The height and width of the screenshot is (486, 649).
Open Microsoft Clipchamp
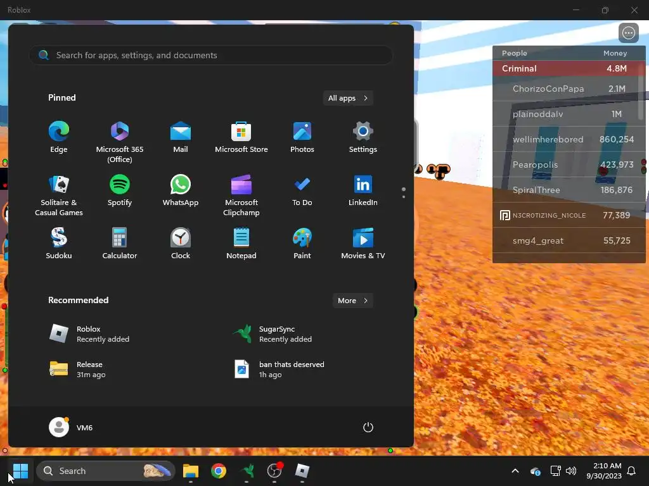point(241,195)
